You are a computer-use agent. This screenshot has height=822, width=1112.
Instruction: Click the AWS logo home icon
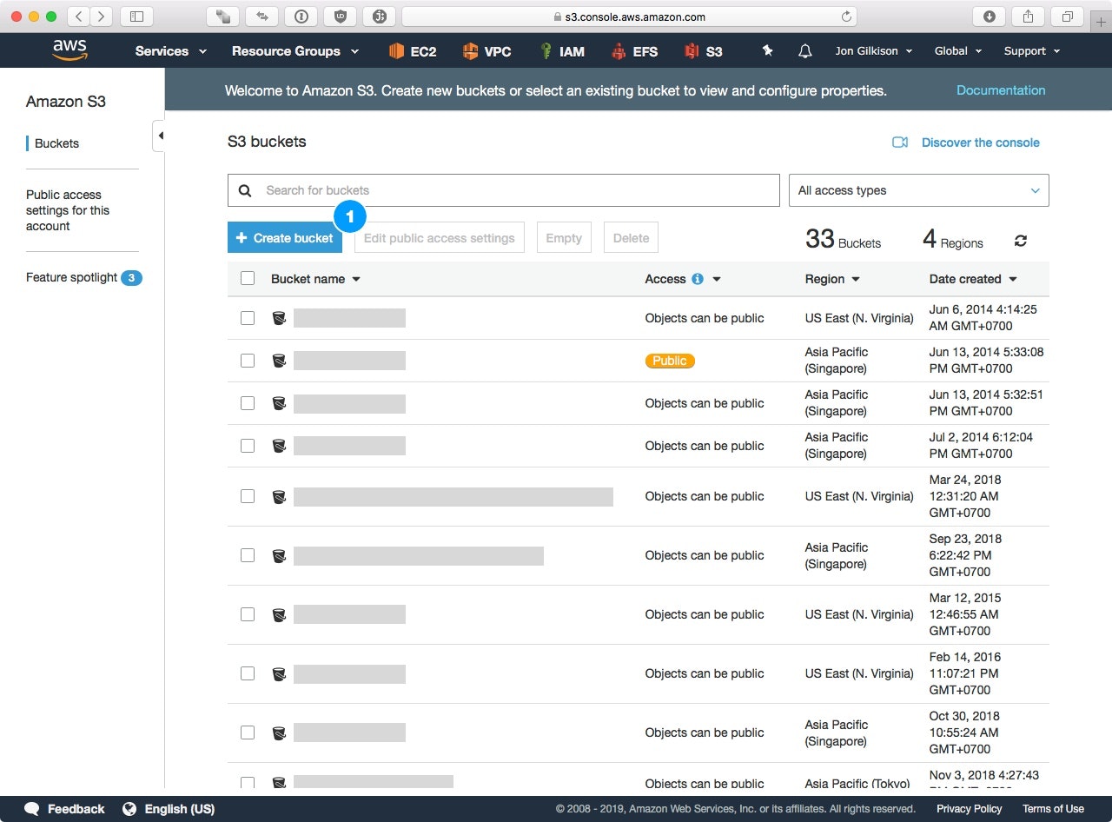click(x=69, y=50)
